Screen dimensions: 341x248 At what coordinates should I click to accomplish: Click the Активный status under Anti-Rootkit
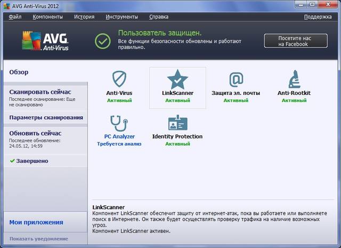coord(294,100)
